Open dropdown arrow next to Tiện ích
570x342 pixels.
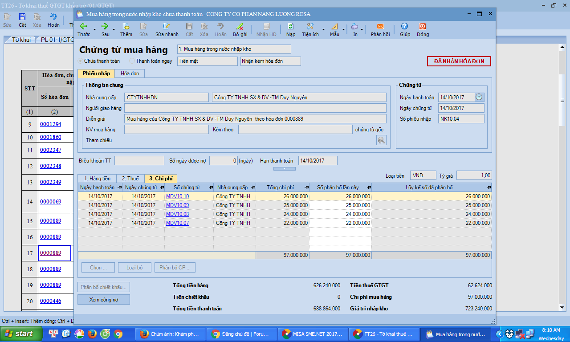(324, 29)
